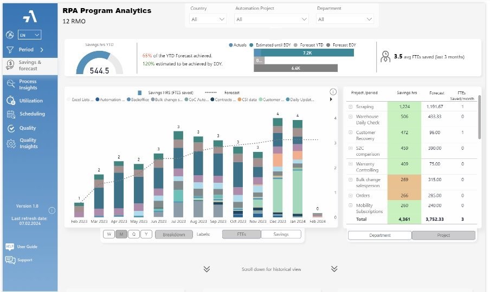490x292 pixels.
Task: Open the Utilization page icon
Action: pos(11,101)
